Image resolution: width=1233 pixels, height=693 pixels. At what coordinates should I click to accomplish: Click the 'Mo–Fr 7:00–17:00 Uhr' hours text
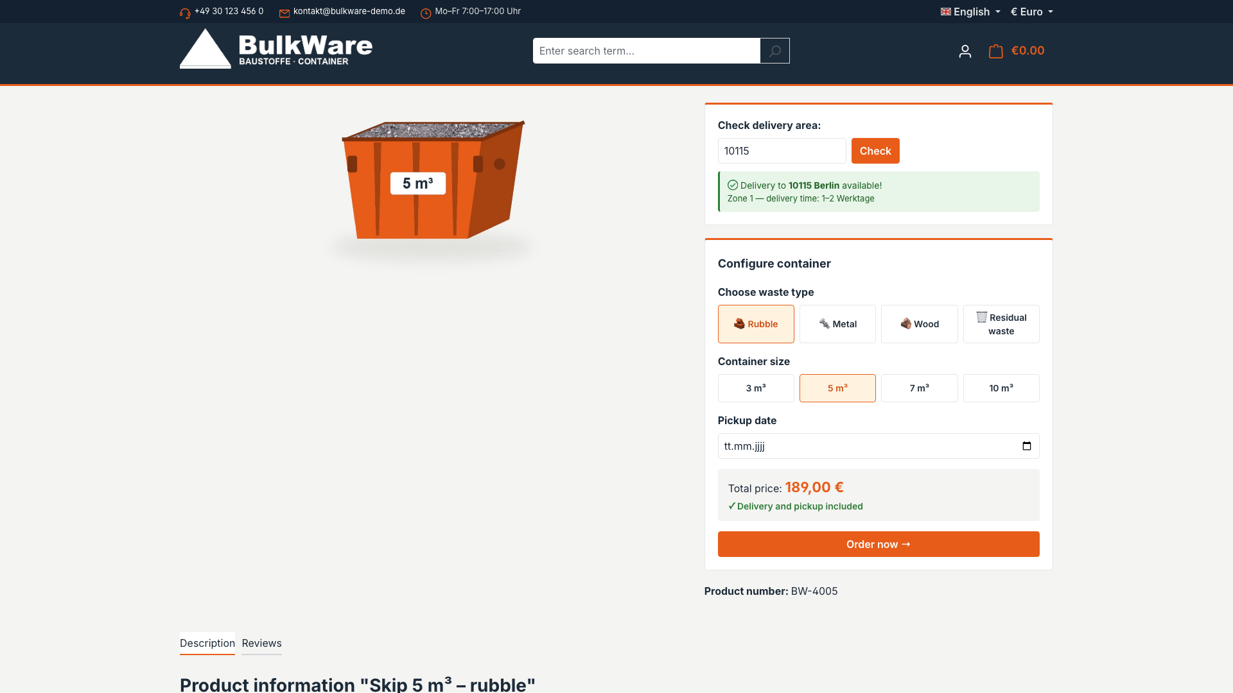click(x=478, y=11)
